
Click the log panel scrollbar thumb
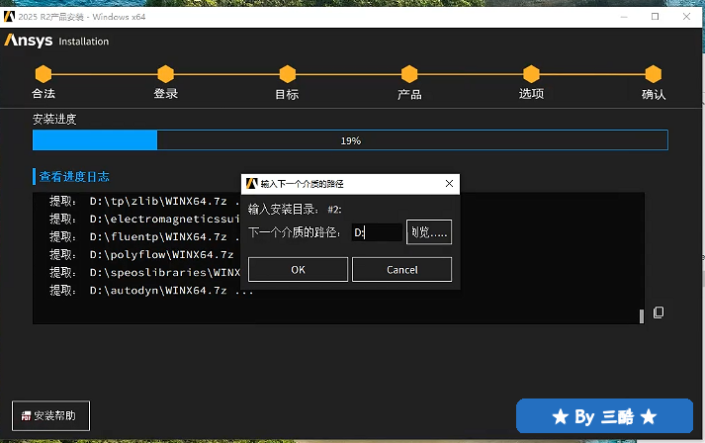coord(642,315)
